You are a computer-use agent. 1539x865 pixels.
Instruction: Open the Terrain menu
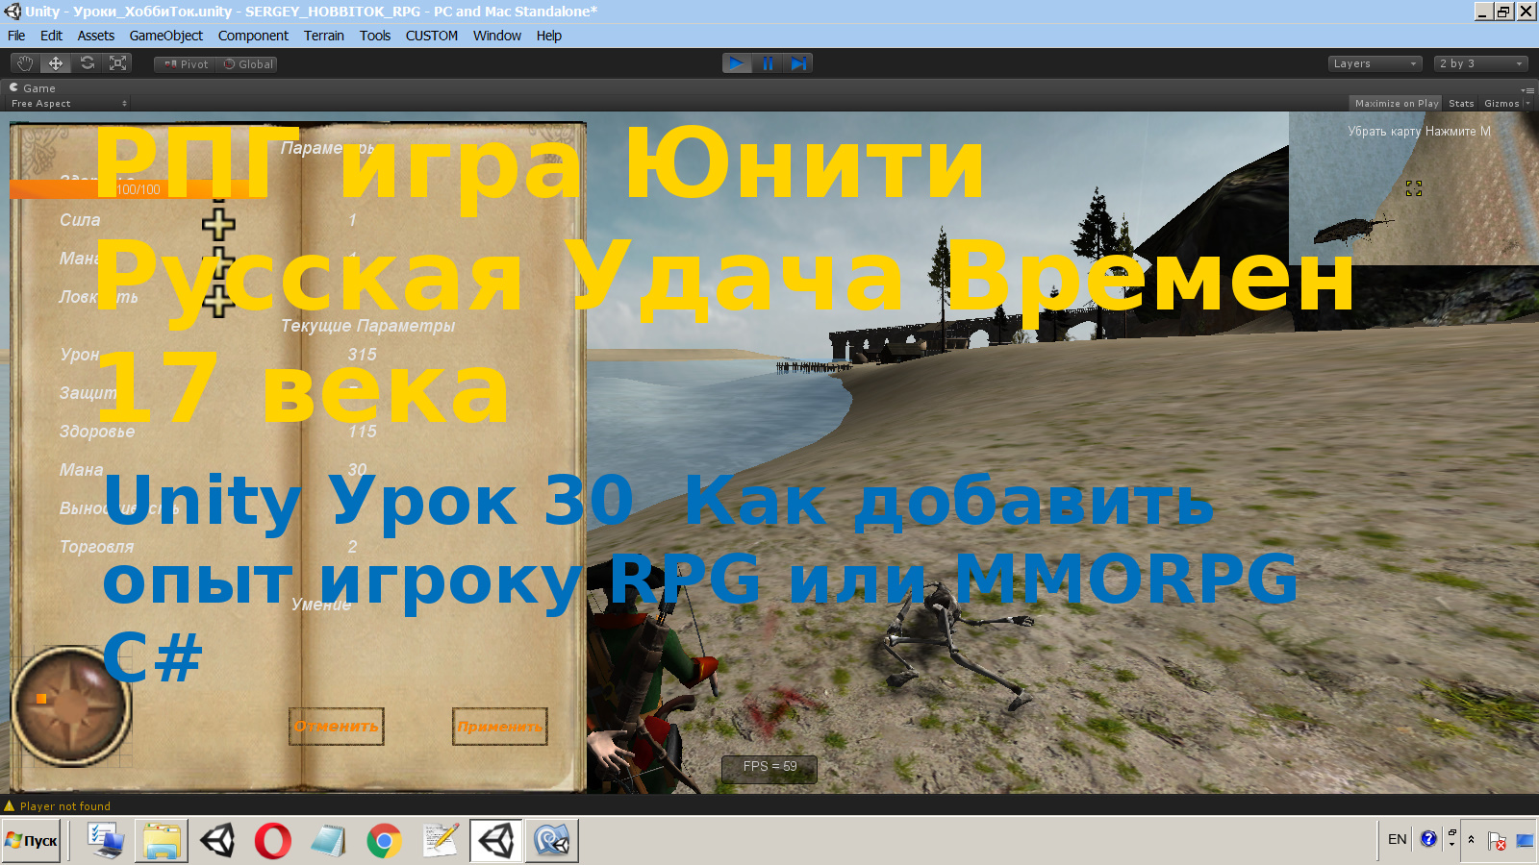pos(323,36)
